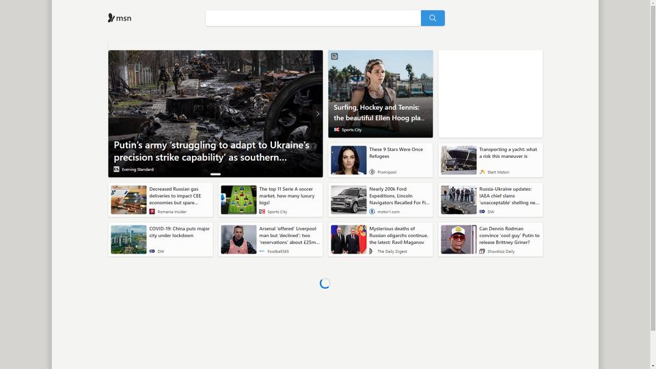Open COVID-19 China lockdown article
The height and width of the screenshot is (369, 656).
click(179, 232)
